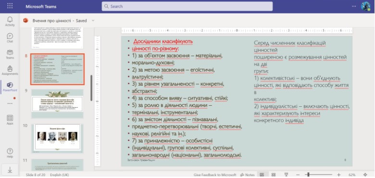Switch to Slide Sorter view
Image resolution: width=375 pixels, height=178 pixels.
274,175
